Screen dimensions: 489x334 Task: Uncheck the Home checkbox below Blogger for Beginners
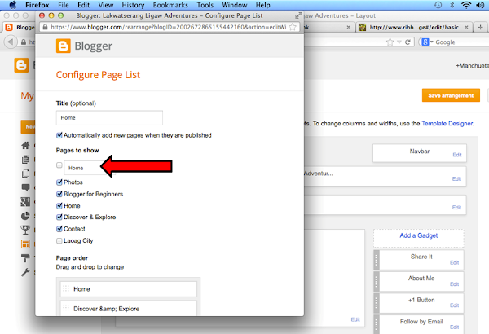(59, 206)
